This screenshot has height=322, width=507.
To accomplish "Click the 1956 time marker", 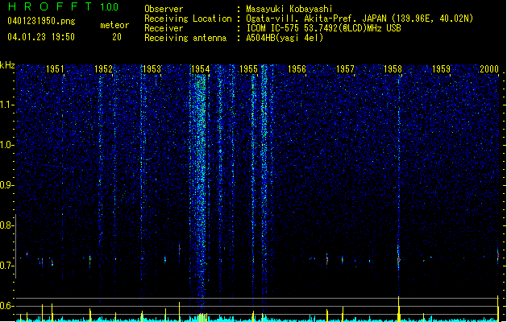I will [297, 69].
